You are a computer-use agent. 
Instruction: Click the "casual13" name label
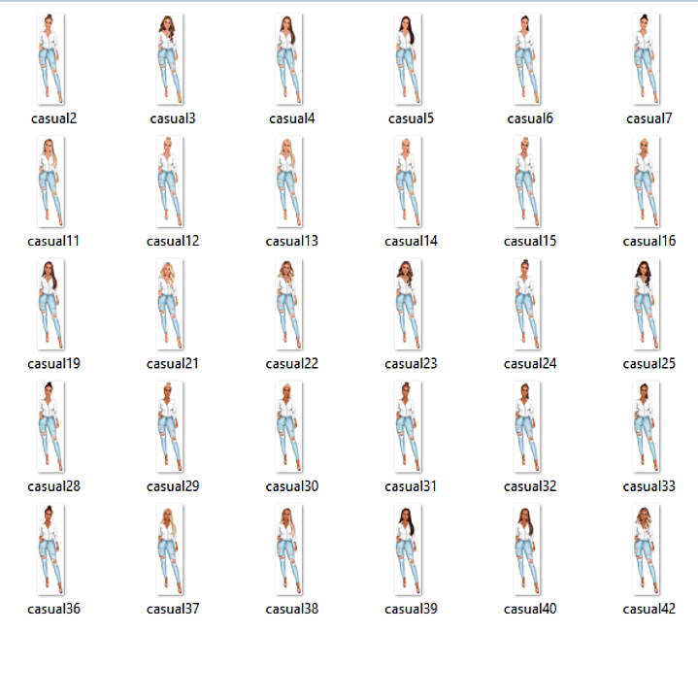tap(292, 241)
